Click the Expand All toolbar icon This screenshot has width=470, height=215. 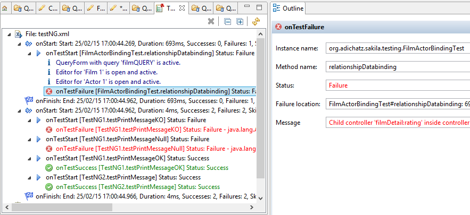(240, 22)
